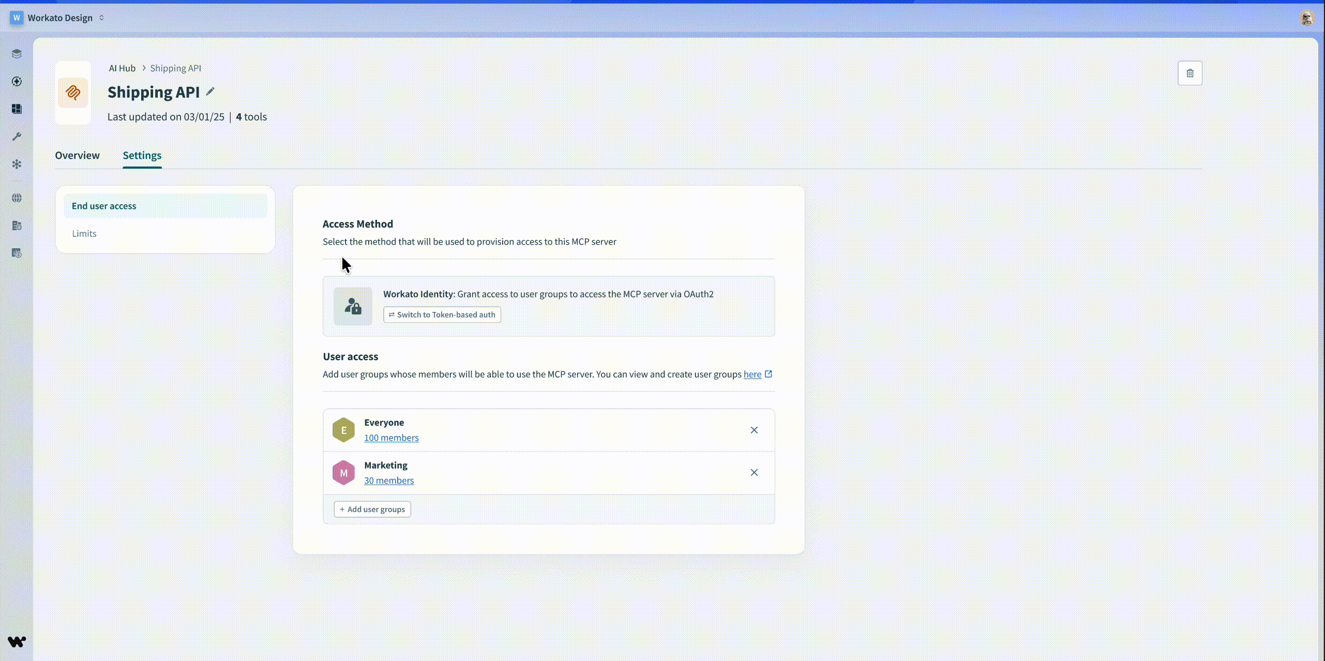
Task: Click the Workato logo at sidebar bottom
Action: point(17,642)
